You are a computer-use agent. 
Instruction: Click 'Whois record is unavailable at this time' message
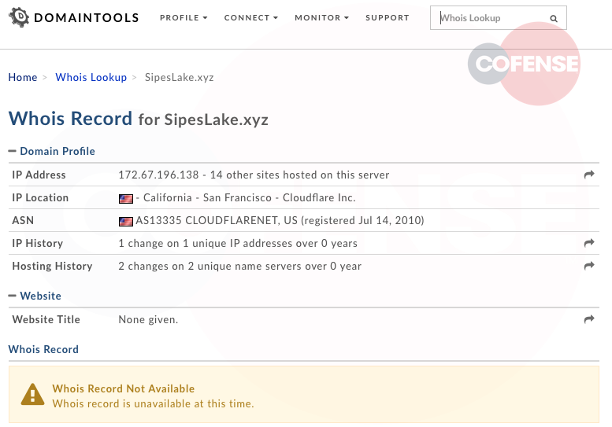click(153, 403)
